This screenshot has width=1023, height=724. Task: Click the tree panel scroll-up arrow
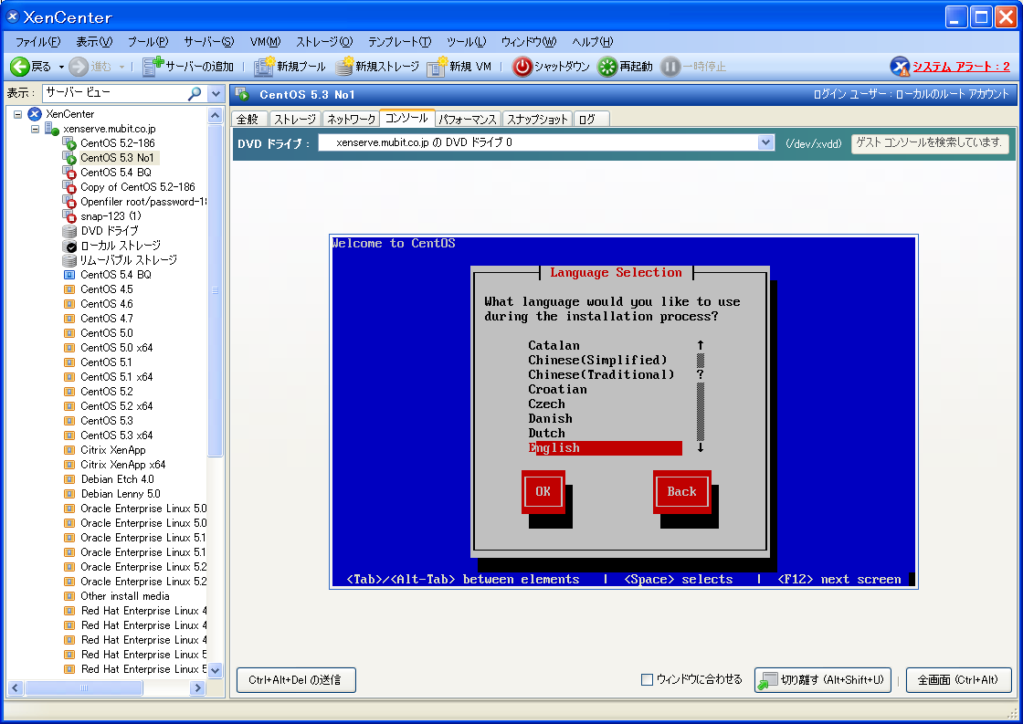coord(216,116)
